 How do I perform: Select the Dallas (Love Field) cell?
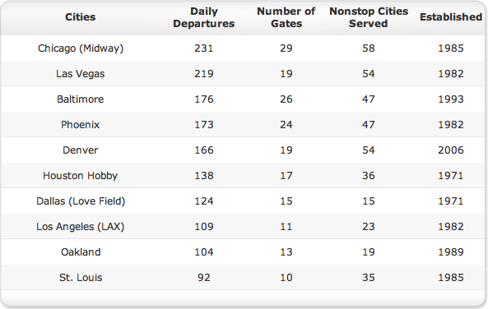click(81, 201)
